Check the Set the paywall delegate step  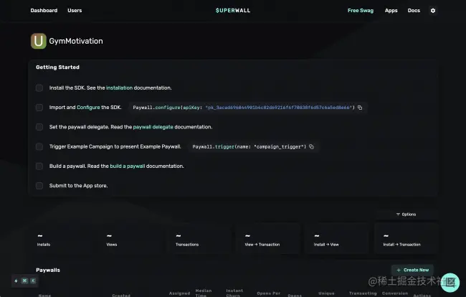(x=39, y=127)
